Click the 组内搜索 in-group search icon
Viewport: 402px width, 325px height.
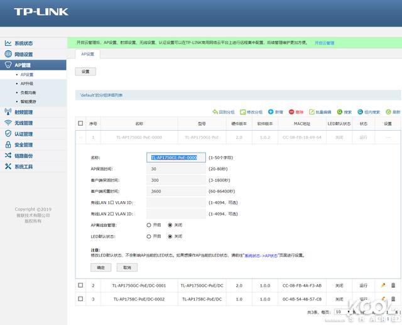pyautogui.click(x=360, y=112)
